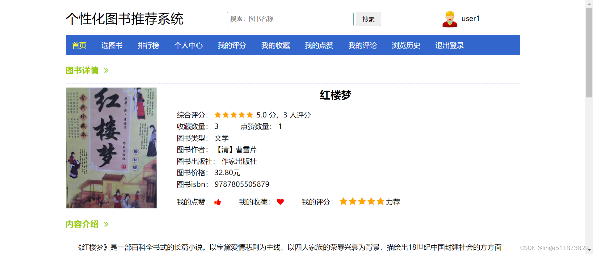The width and height of the screenshot is (593, 254).
Task: Click the price text 32.80元
Action: coord(227,173)
